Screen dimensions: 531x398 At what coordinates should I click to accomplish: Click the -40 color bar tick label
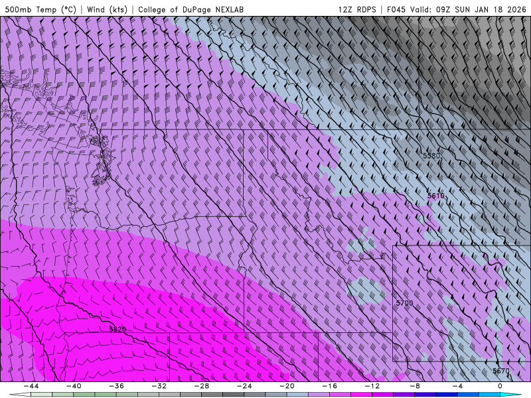tap(74, 386)
